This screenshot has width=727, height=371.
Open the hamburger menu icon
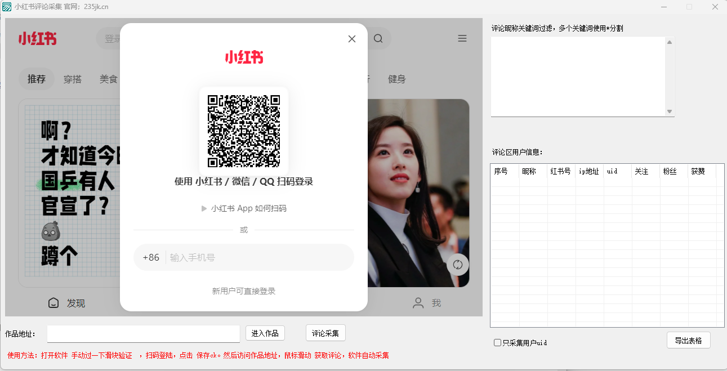[462, 38]
